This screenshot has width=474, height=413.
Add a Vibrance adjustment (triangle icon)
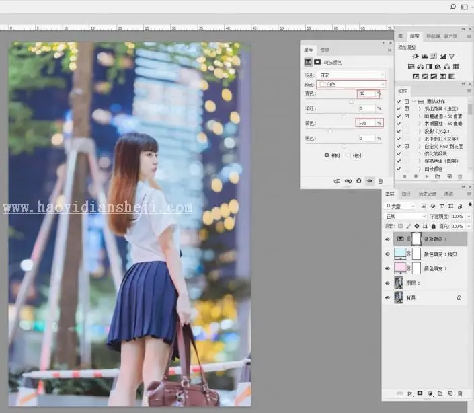pos(452,57)
